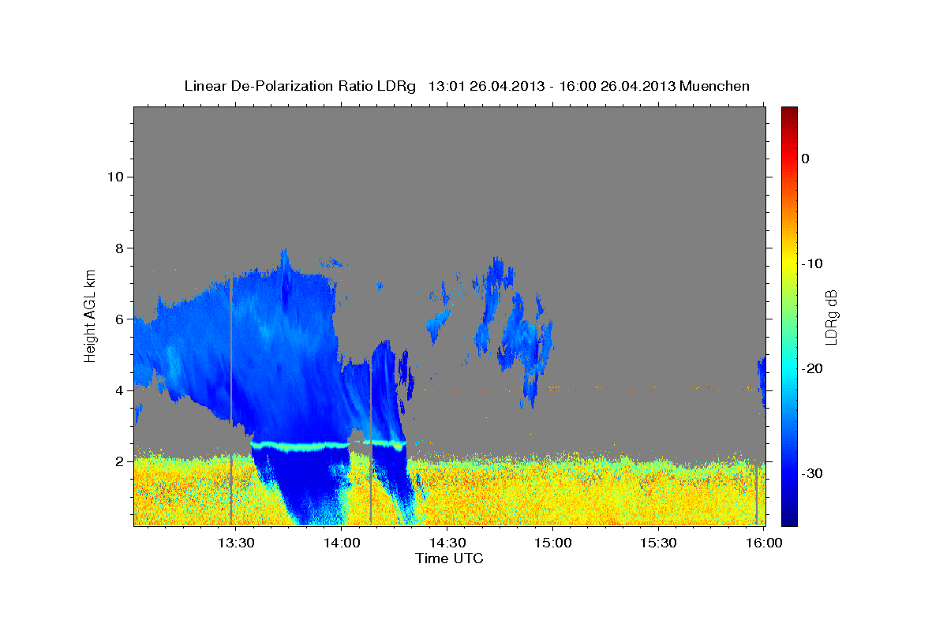Click the 14:00 time tick label

point(342,543)
